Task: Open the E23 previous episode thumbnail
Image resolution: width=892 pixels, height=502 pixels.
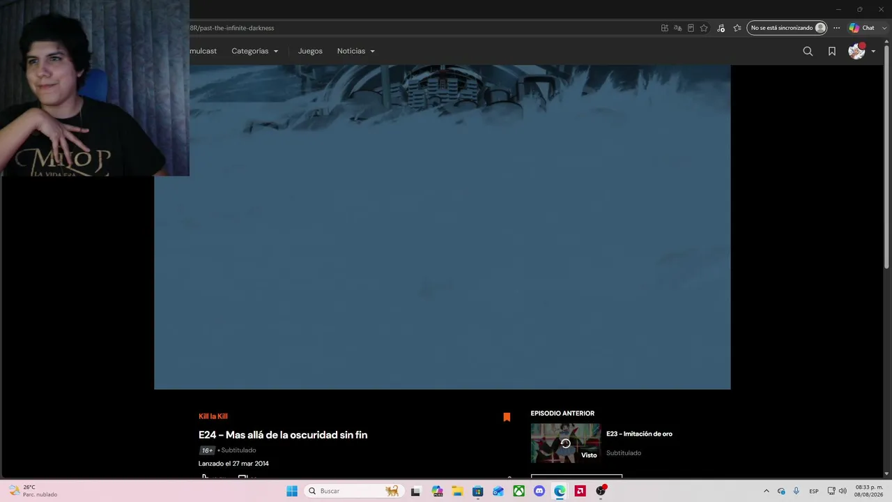Action: [x=565, y=443]
